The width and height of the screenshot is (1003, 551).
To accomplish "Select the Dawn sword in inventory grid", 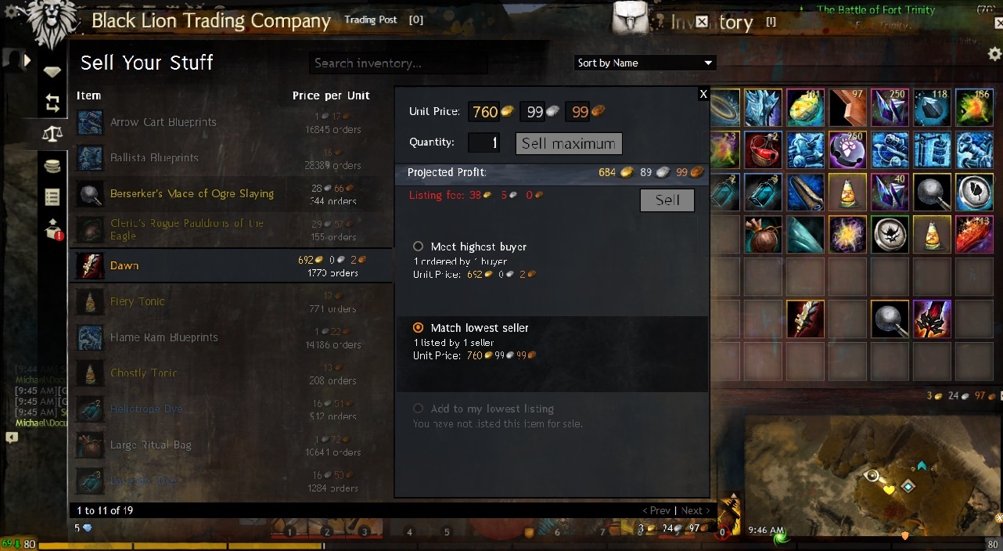I will point(805,319).
